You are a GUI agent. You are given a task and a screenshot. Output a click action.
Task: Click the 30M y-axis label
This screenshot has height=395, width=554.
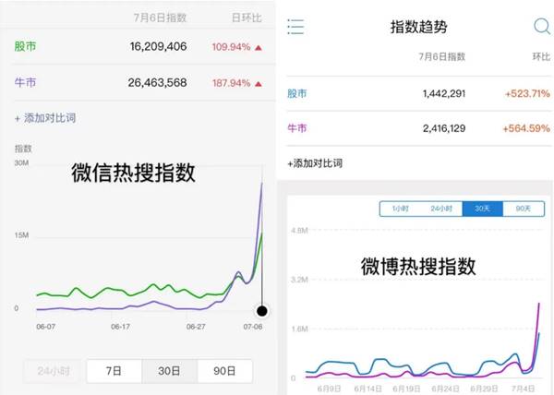pos(21,162)
